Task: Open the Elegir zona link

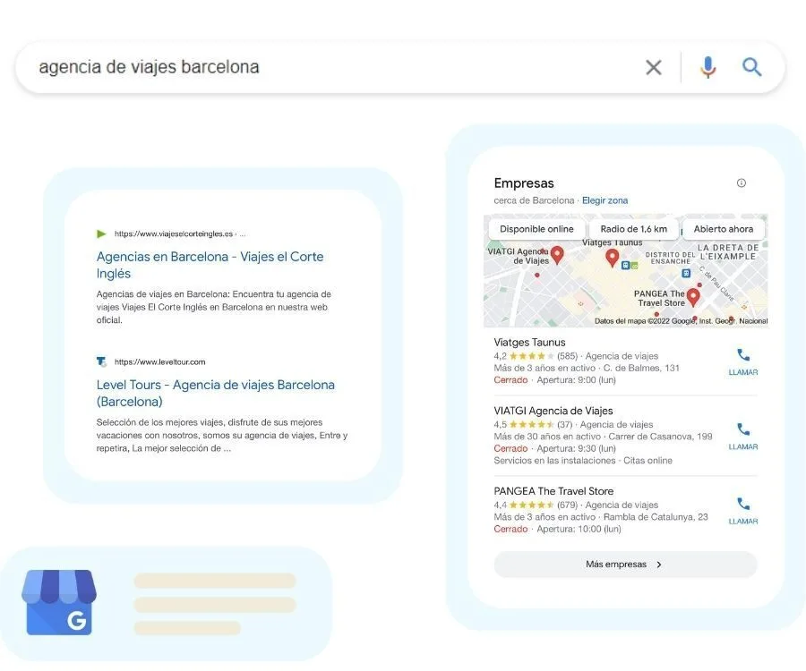Action: tap(604, 200)
